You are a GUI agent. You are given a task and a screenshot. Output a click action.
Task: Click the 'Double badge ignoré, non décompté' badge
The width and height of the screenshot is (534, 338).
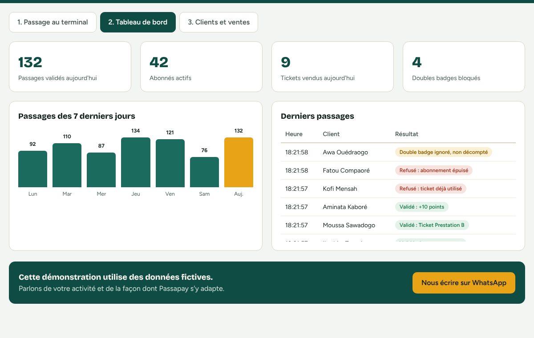[x=444, y=152]
